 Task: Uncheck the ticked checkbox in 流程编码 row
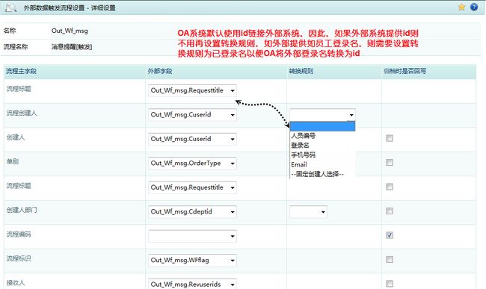pos(390,235)
